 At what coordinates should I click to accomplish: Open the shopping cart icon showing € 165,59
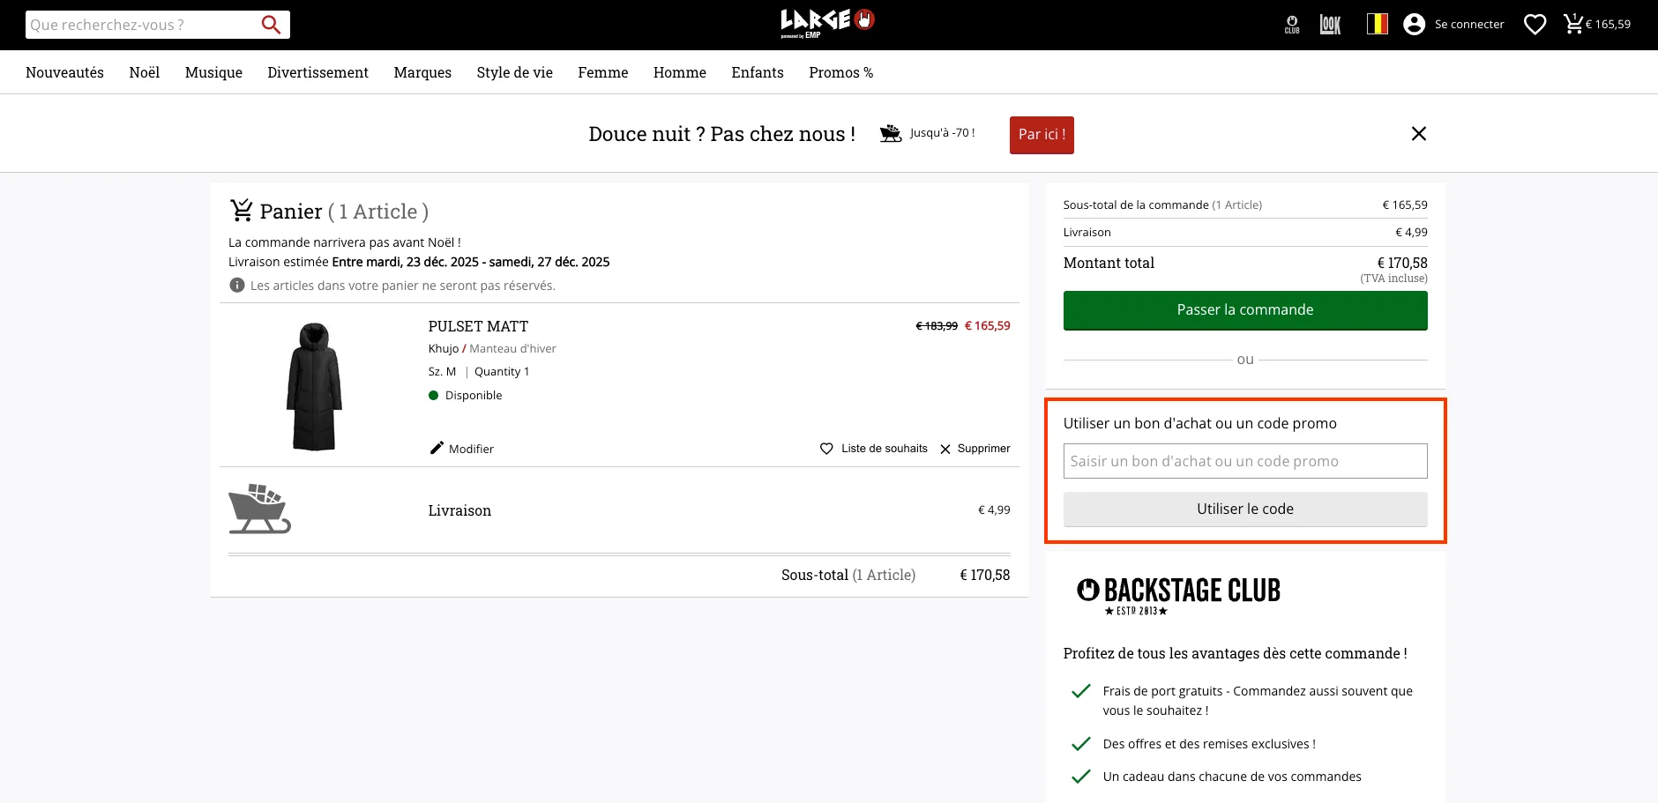(1573, 24)
